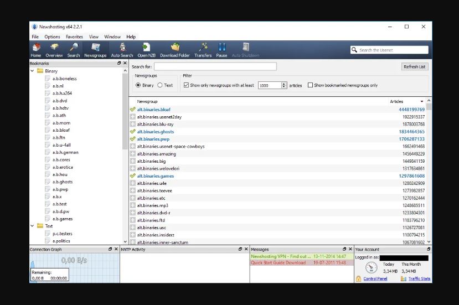
Task: Select the alt.binaries.dvd-r row
Action: click(x=277, y=213)
